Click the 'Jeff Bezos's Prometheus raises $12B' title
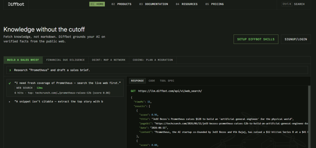 222,119
